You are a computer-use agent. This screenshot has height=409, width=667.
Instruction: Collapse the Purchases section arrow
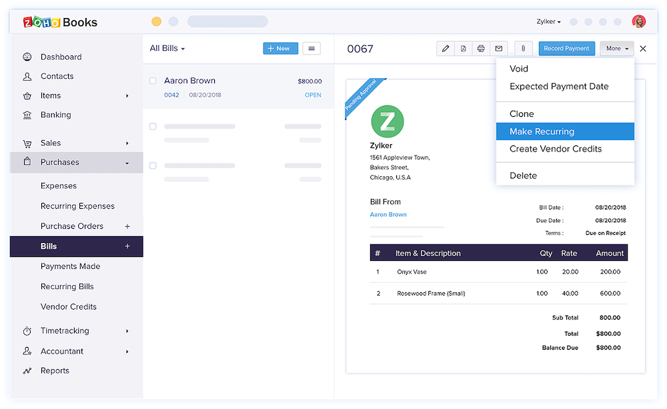(127, 163)
